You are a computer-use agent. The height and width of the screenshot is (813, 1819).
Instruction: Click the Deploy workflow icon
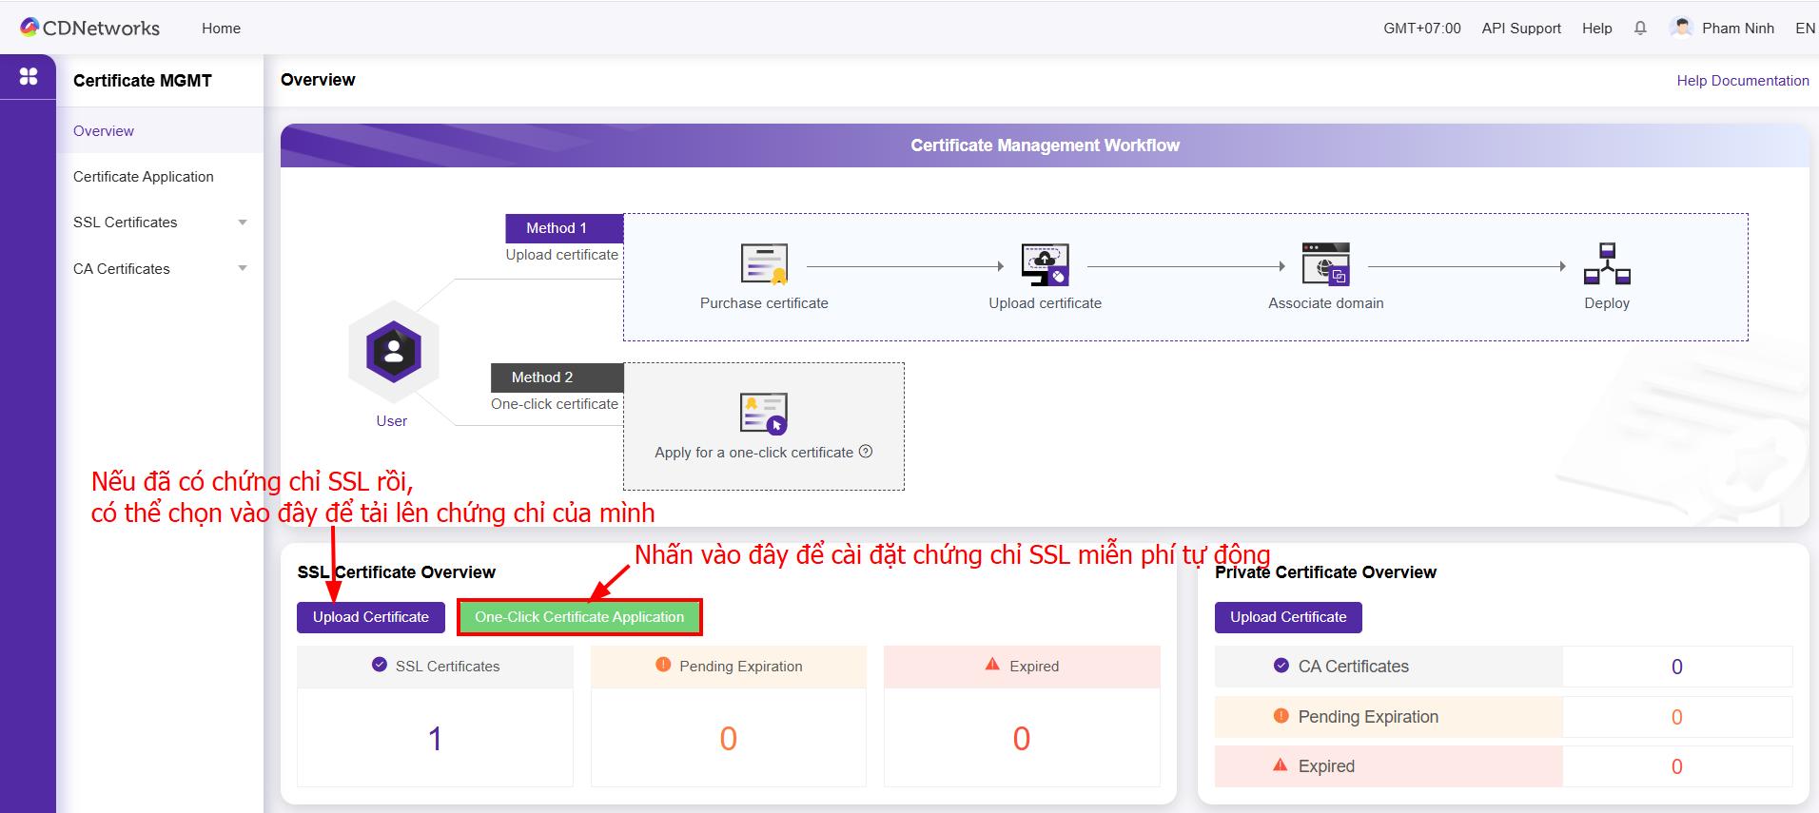pos(1607,264)
